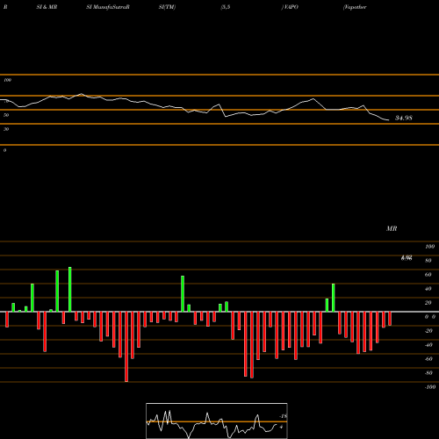Click the deepest red bar in MR histogram
This screenshot has height=439, width=439.
pyautogui.click(x=126, y=347)
